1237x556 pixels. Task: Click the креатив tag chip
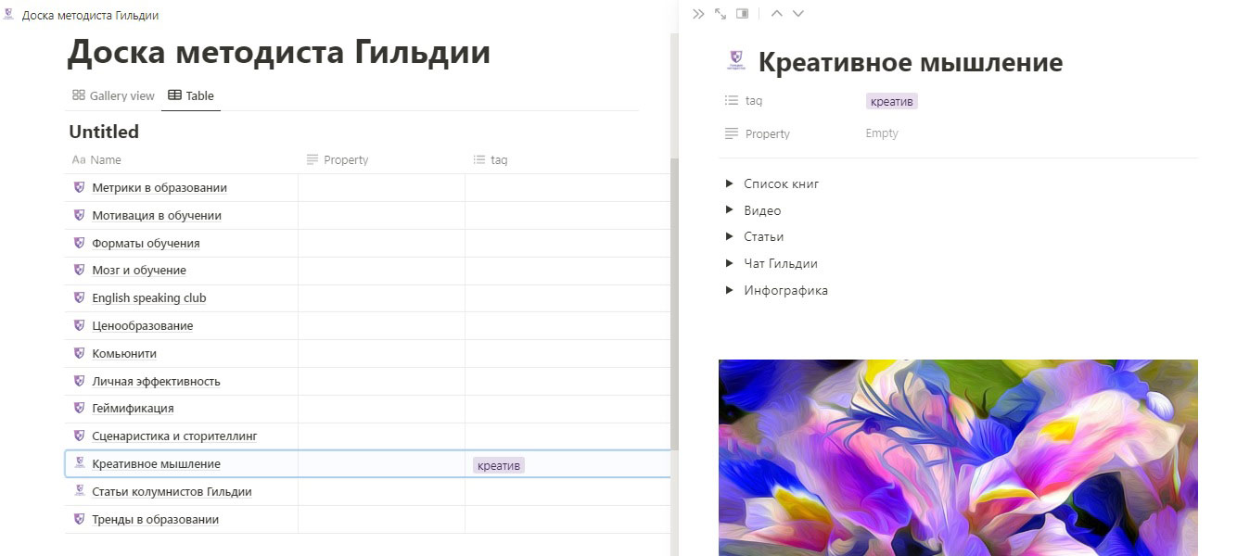890,101
